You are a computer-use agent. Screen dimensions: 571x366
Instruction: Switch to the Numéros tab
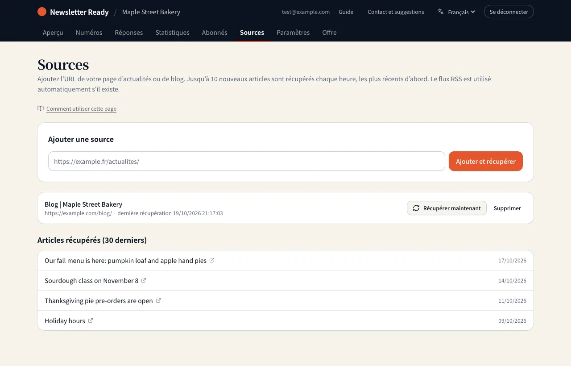(89, 33)
